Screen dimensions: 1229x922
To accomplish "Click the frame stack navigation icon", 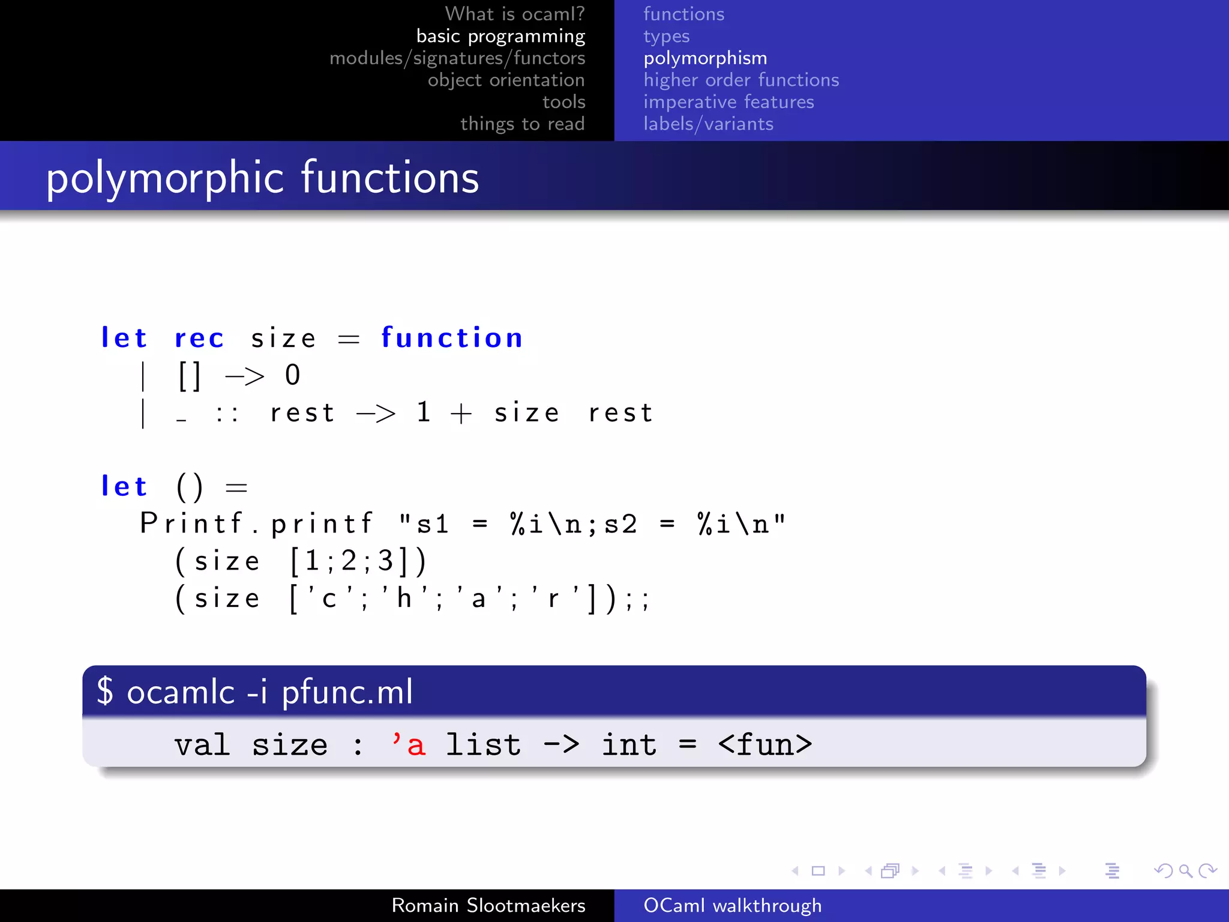I will click(x=891, y=871).
